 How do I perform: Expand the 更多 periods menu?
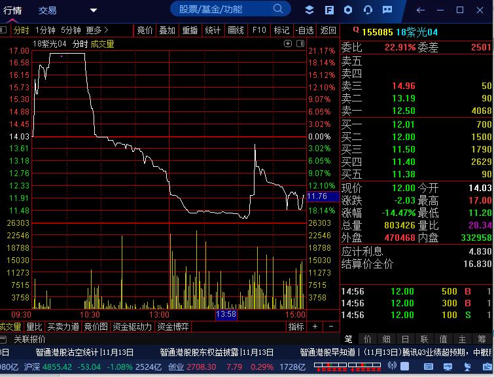pyautogui.click(x=97, y=30)
